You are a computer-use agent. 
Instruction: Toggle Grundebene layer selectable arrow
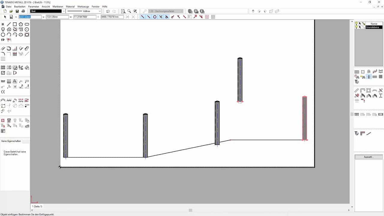click(x=360, y=27)
